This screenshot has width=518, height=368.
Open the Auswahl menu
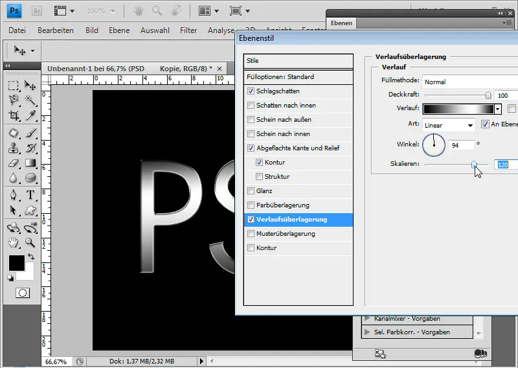(155, 30)
